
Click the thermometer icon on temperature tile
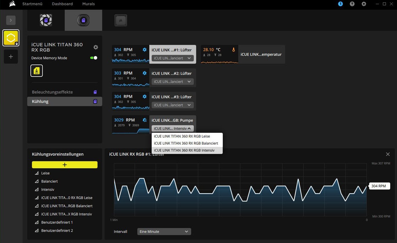click(x=233, y=50)
